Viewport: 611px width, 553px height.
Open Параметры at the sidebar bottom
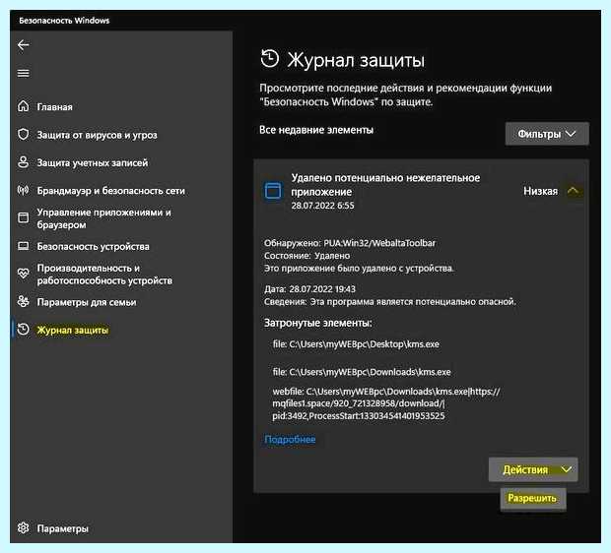[62, 528]
